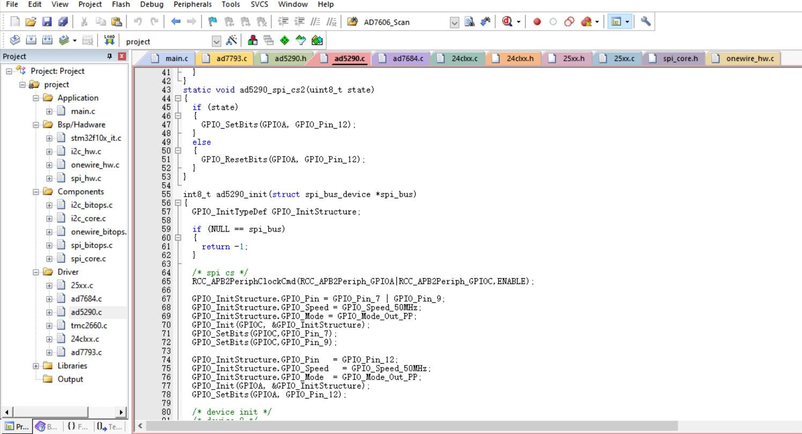Click the LOAD download to flash icon
Viewport: 802px width, 434px height.
(x=109, y=40)
